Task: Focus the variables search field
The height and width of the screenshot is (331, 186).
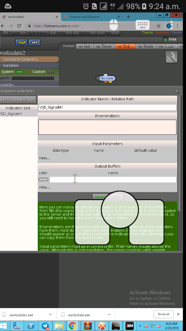Action: click(33, 78)
